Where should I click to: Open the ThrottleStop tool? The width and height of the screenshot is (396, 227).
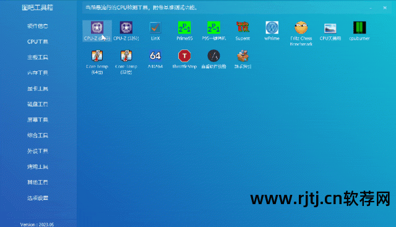[x=184, y=59]
